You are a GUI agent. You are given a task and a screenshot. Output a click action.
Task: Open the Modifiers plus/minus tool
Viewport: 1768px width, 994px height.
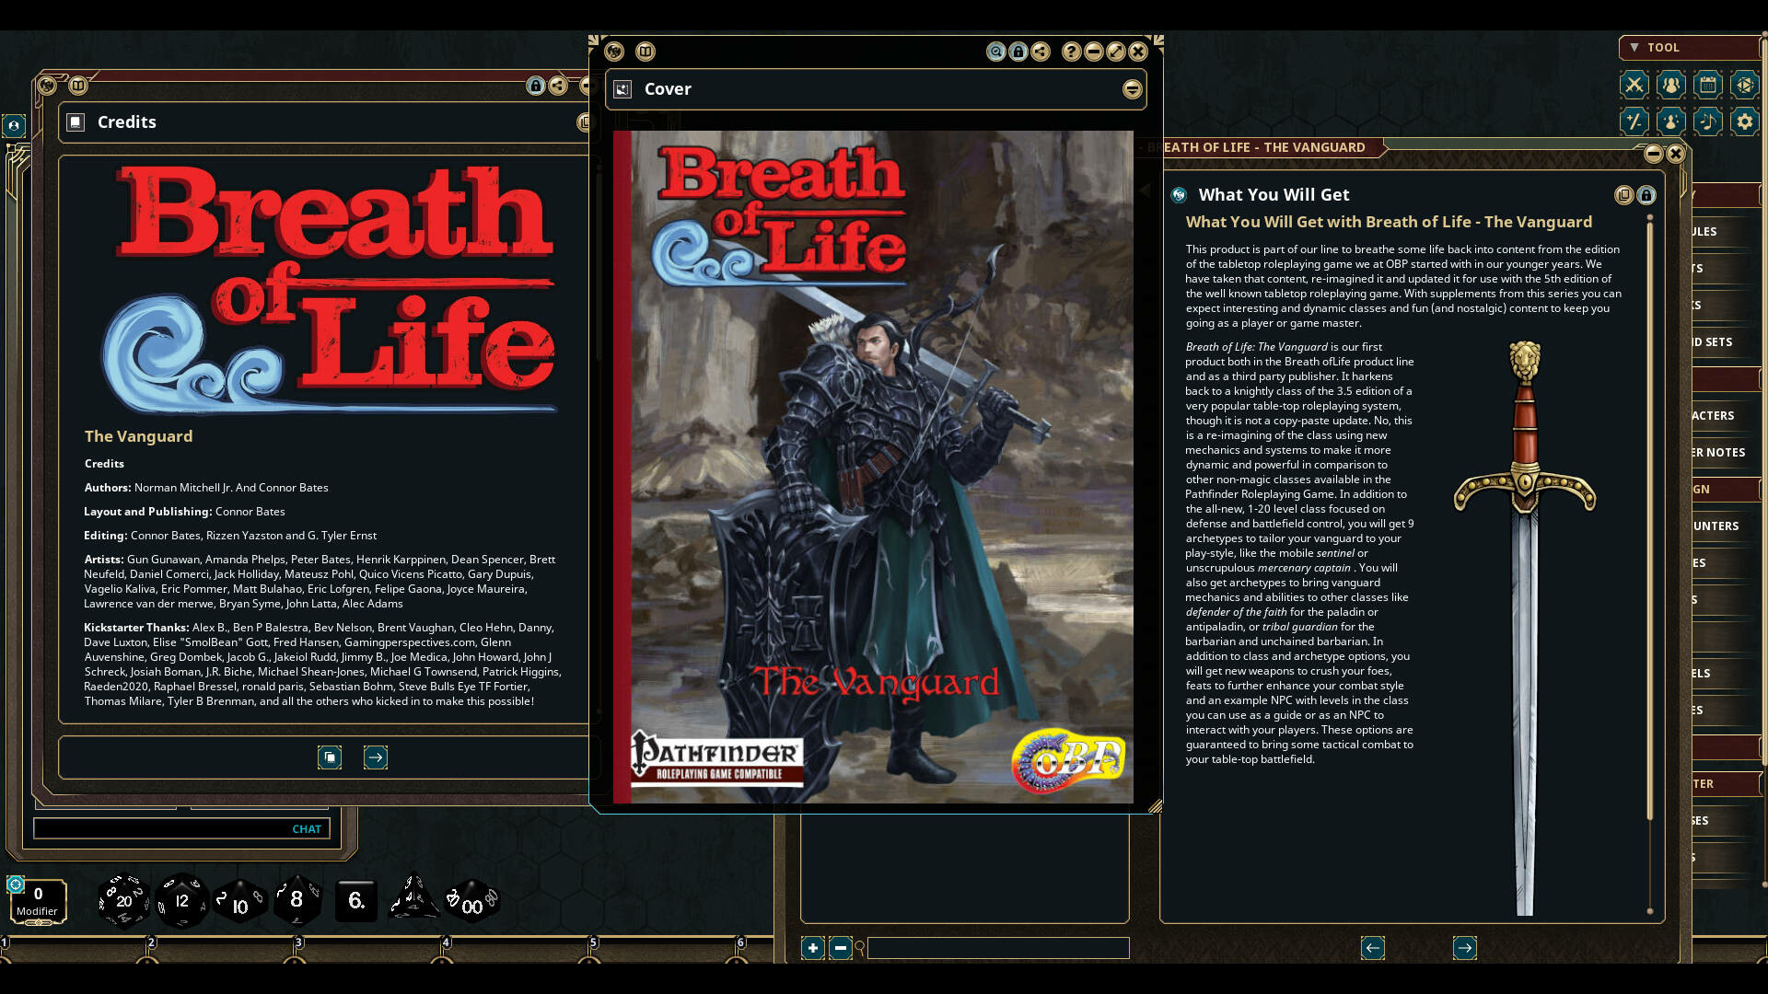click(x=1634, y=121)
